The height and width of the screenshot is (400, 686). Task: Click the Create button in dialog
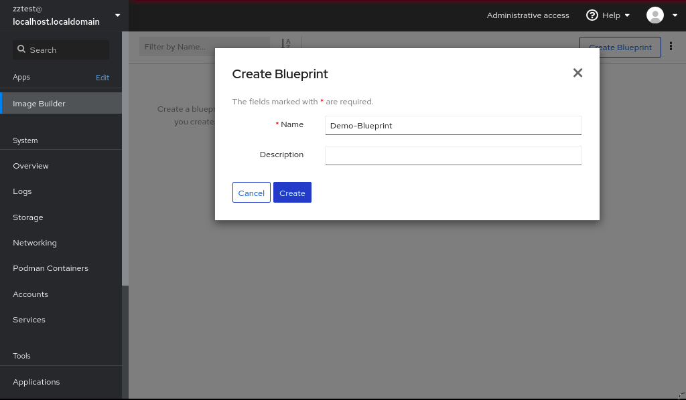point(292,193)
